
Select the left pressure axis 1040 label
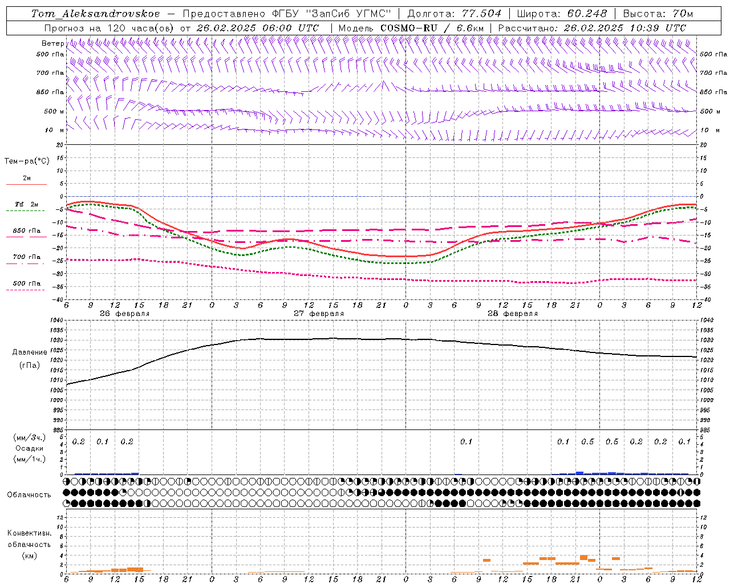57,321
